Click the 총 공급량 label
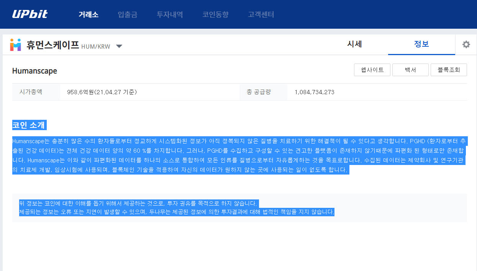This screenshot has width=477, height=271. [x=259, y=92]
